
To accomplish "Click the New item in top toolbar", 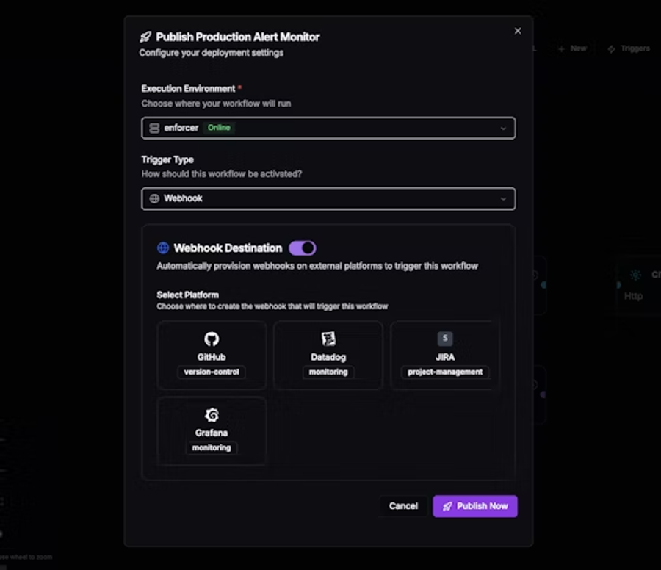I will tap(572, 48).
